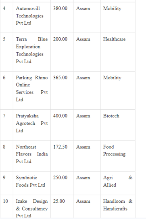Screen dimensions: 146x219
Task: Click the Automovill Technologies Pvt Ltd cell
Action: click(x=32, y=17)
